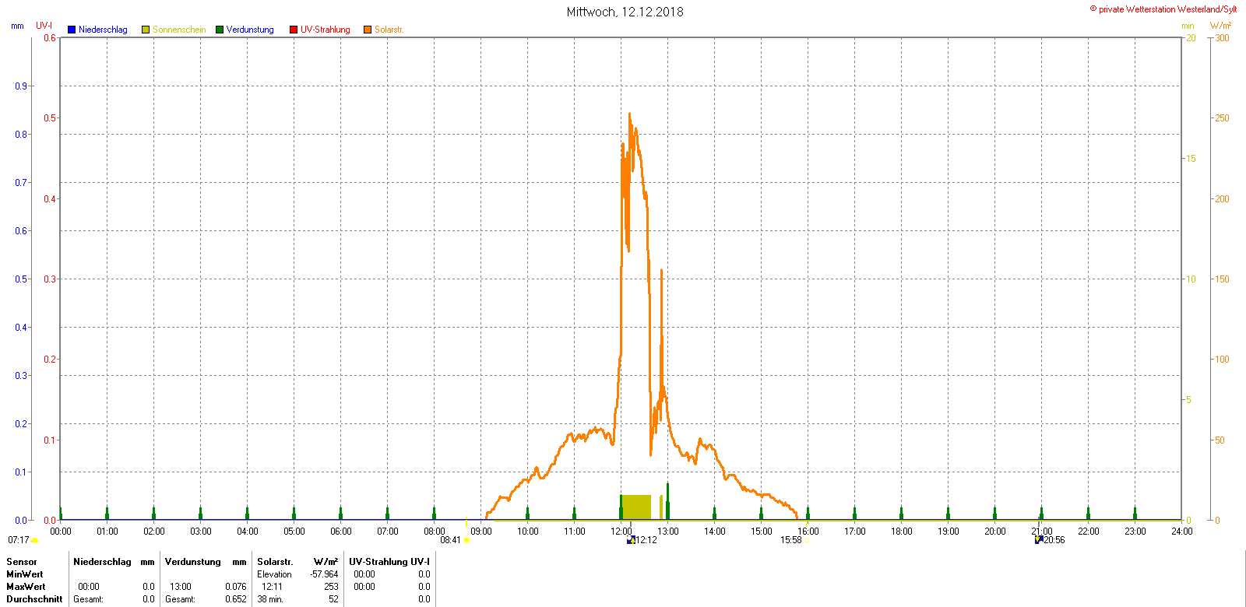Click the 05:00 label on the time axis
The image size is (1246, 607).
pos(294,532)
